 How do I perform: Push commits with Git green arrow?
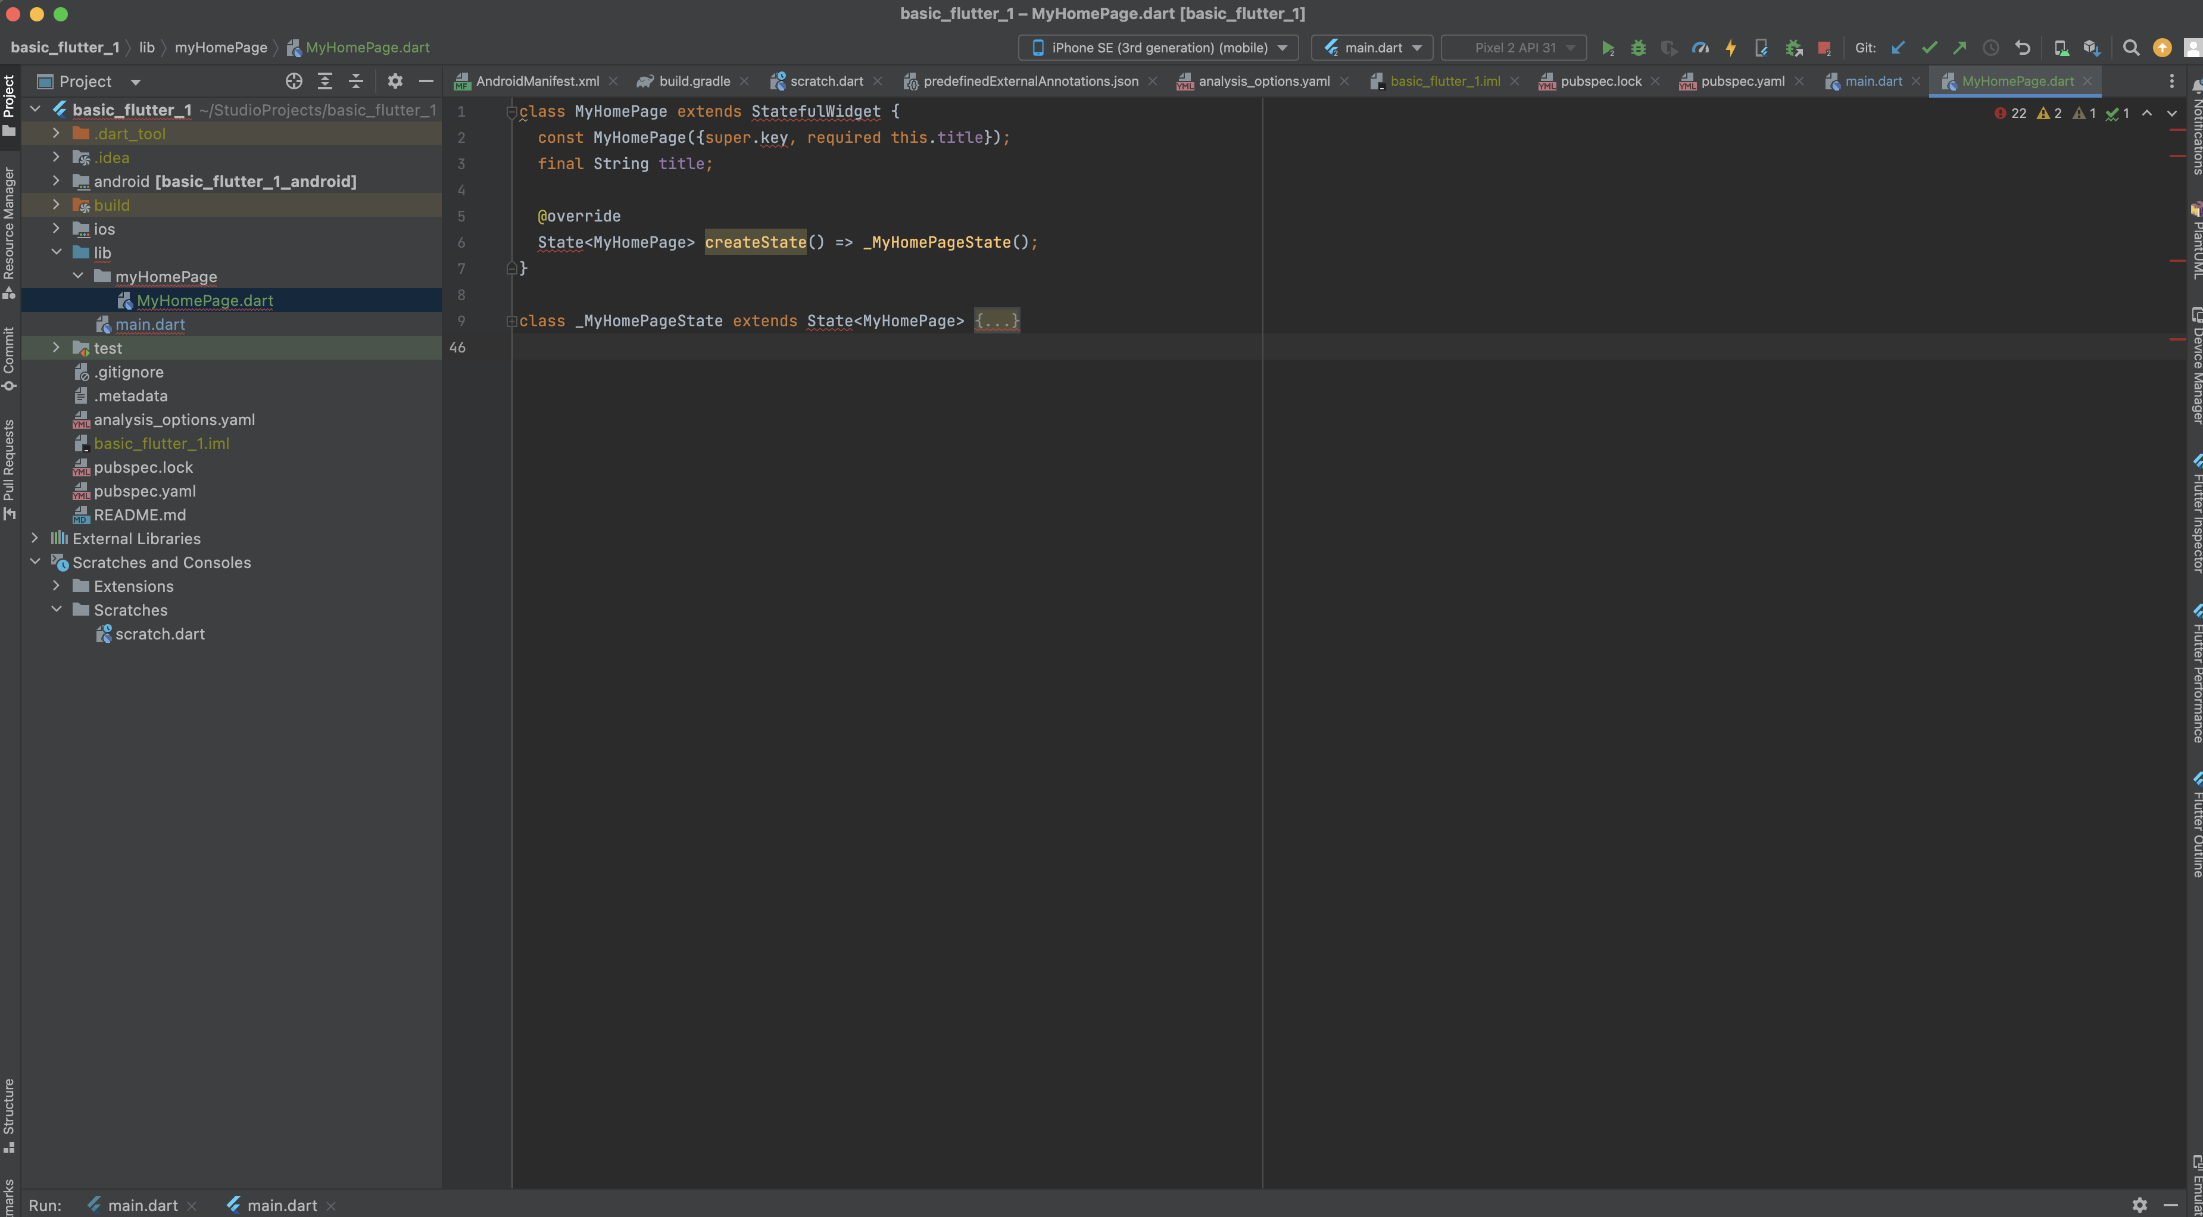click(x=1959, y=48)
